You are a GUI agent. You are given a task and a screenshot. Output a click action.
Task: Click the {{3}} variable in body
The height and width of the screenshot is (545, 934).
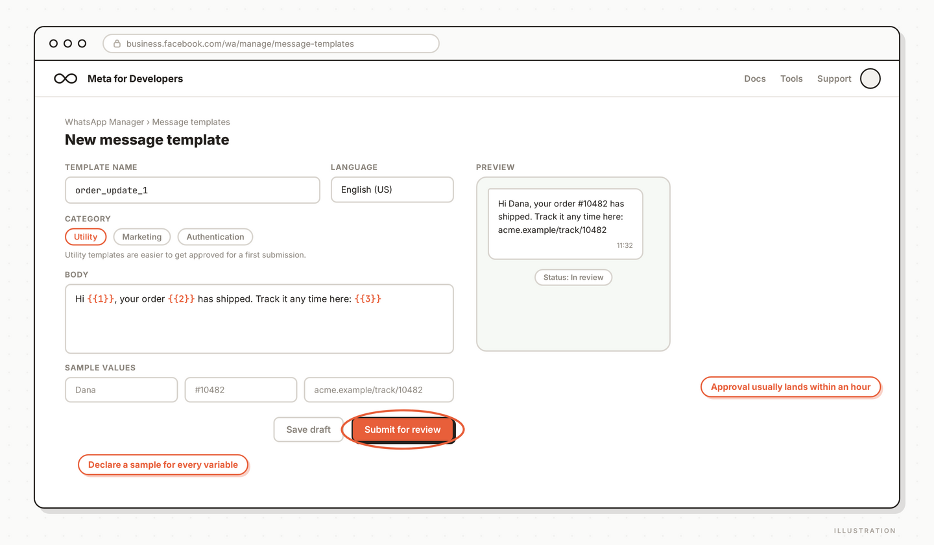coord(368,299)
